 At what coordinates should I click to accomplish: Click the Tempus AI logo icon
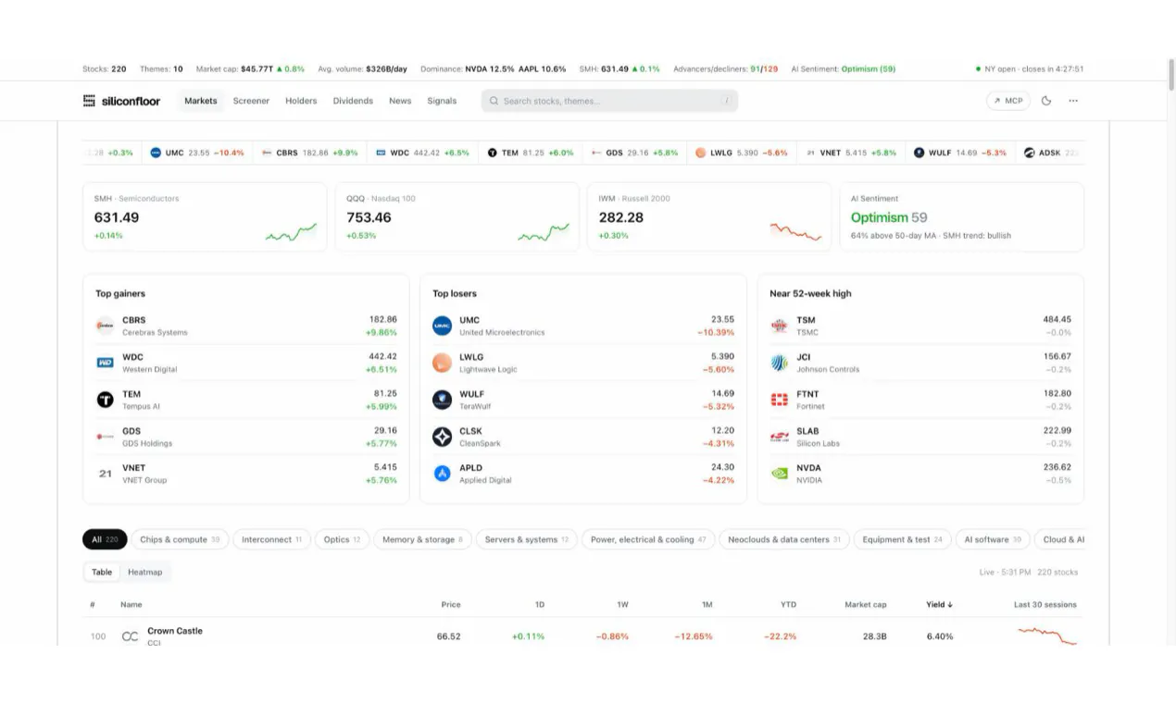(105, 400)
